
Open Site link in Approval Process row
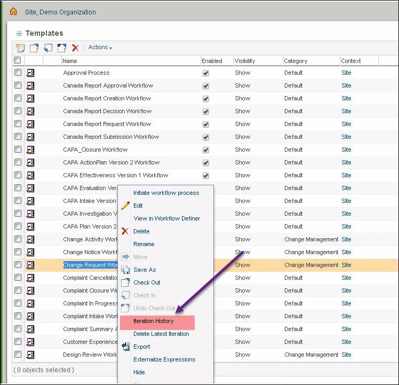coord(346,73)
